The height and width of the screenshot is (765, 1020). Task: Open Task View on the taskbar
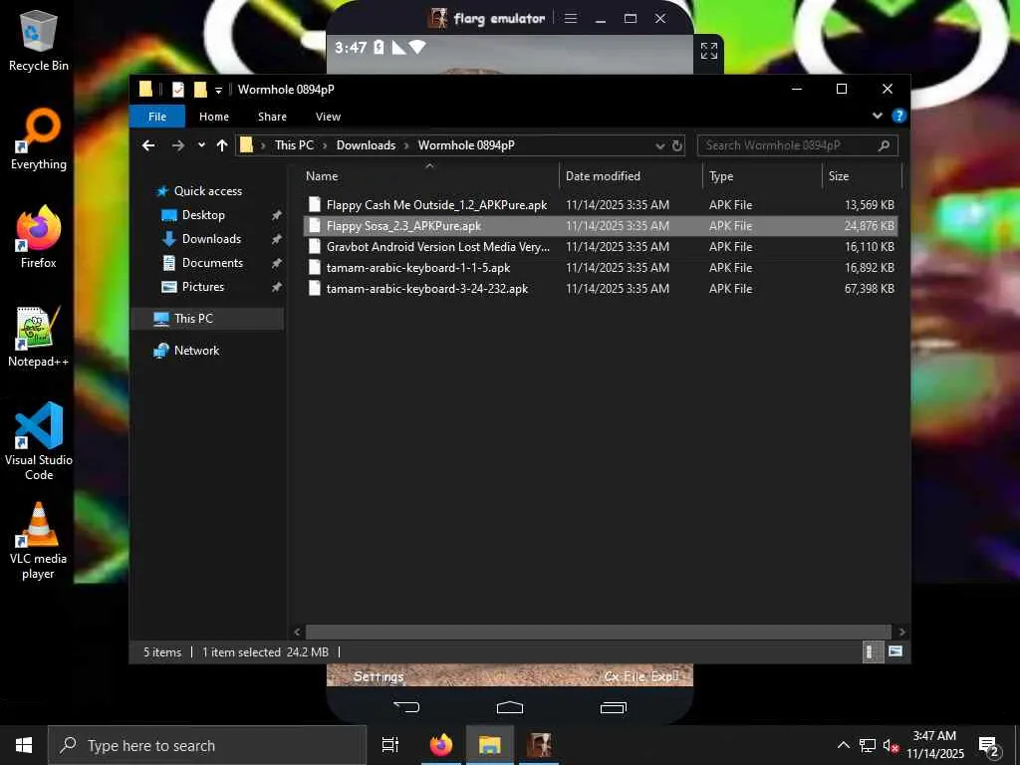pos(390,745)
